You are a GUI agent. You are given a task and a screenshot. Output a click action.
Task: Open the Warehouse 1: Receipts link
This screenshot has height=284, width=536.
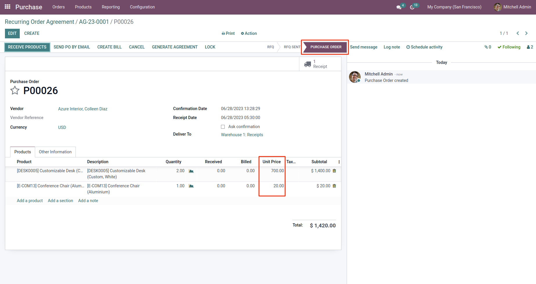(242, 135)
